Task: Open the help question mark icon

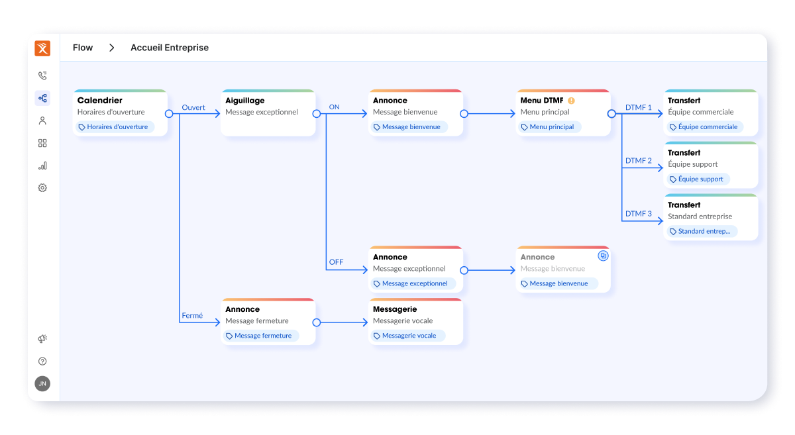Action: pyautogui.click(x=42, y=362)
